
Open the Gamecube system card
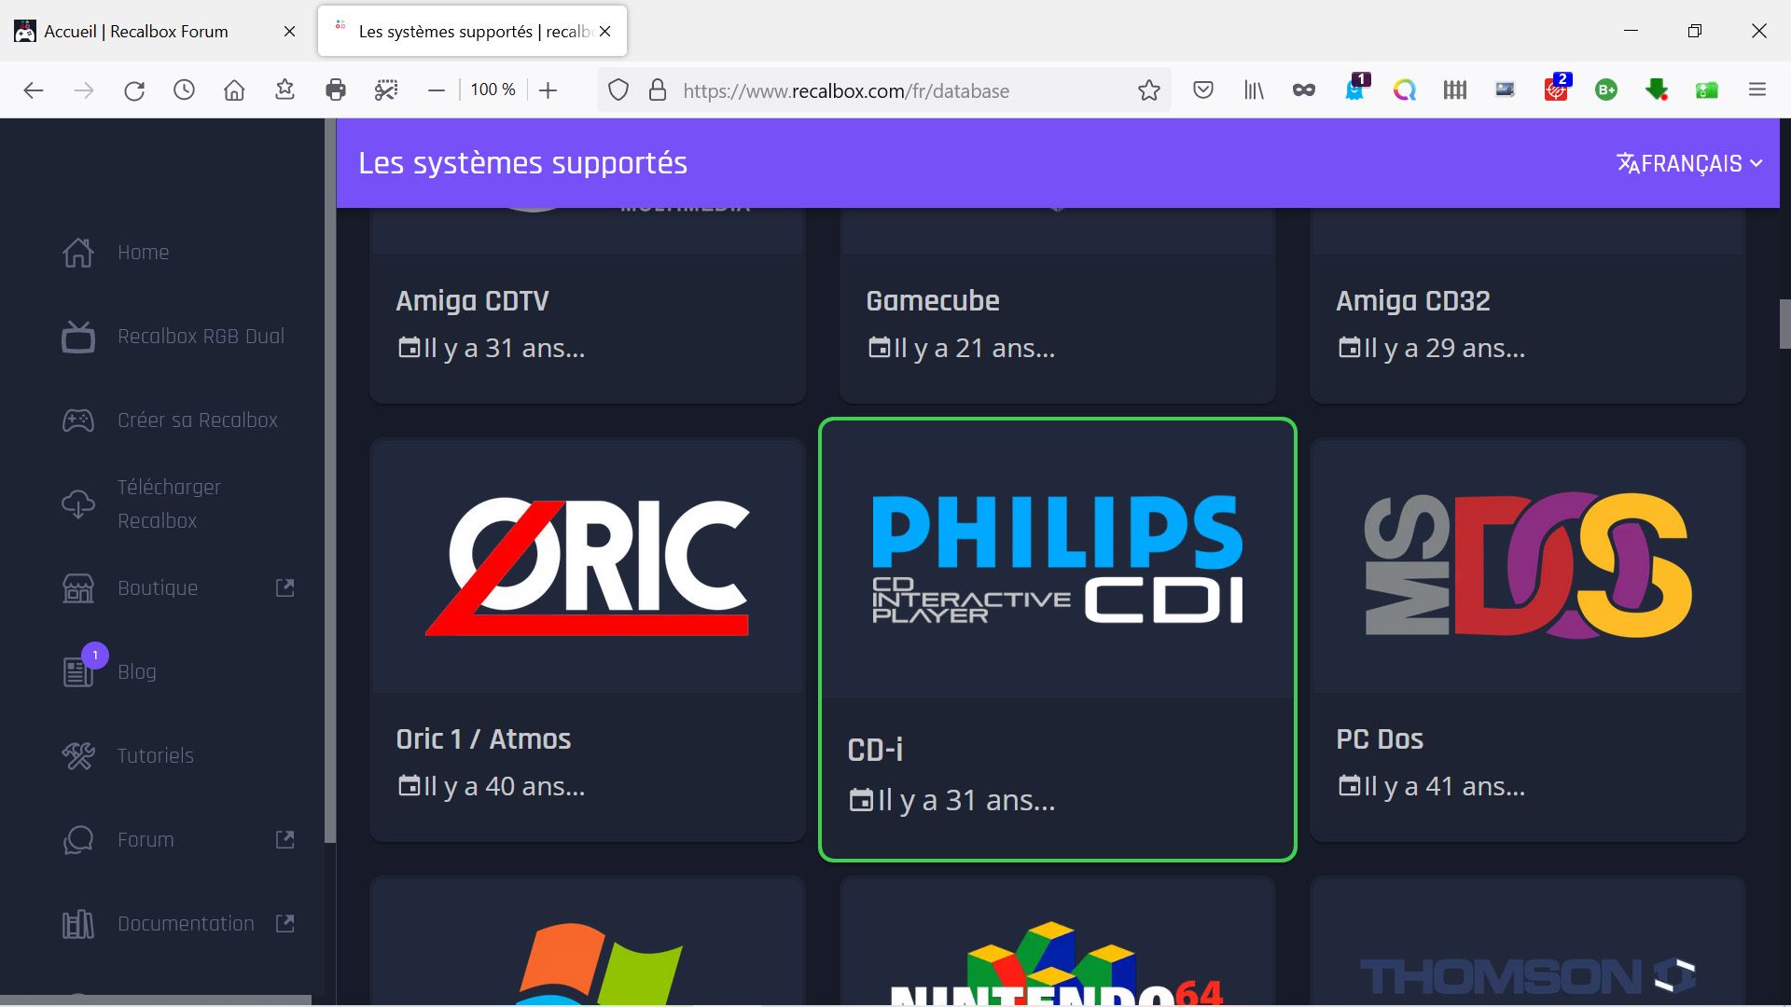(x=1058, y=307)
